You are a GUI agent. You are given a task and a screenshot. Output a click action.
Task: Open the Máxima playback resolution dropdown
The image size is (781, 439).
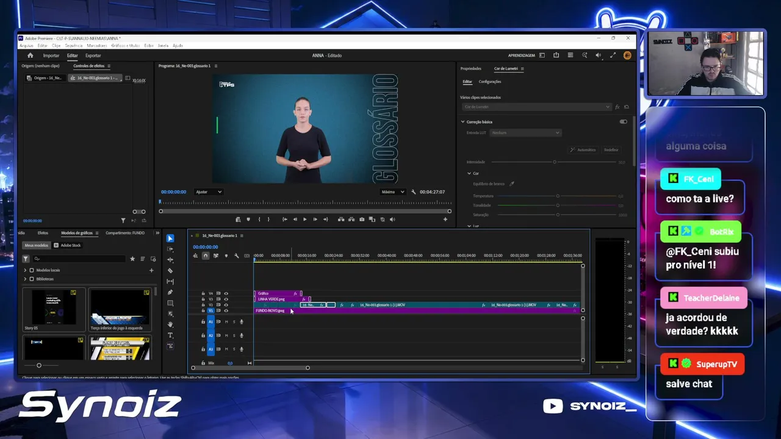pos(393,192)
